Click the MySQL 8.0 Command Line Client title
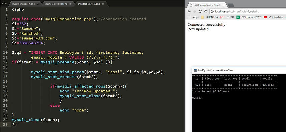This screenshot has width=286, height=132. click(x=216, y=70)
